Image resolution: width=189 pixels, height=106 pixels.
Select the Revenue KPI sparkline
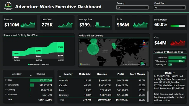pyautogui.click(x=28, y=25)
